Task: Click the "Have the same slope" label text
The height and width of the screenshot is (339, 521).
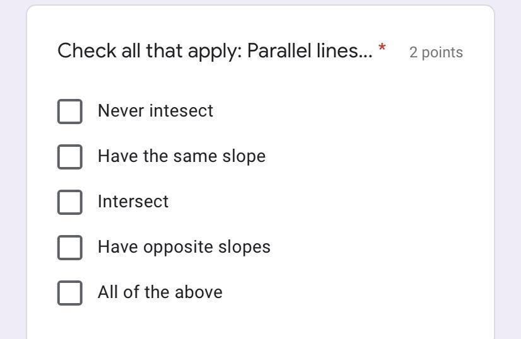Action: 182,156
